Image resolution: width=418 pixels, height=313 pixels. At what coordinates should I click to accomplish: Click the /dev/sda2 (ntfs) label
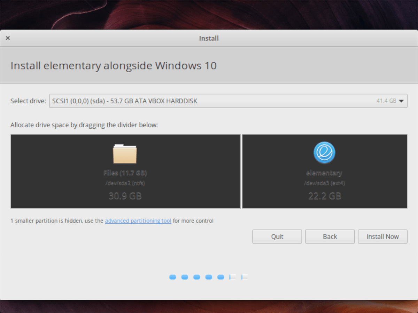click(x=125, y=183)
